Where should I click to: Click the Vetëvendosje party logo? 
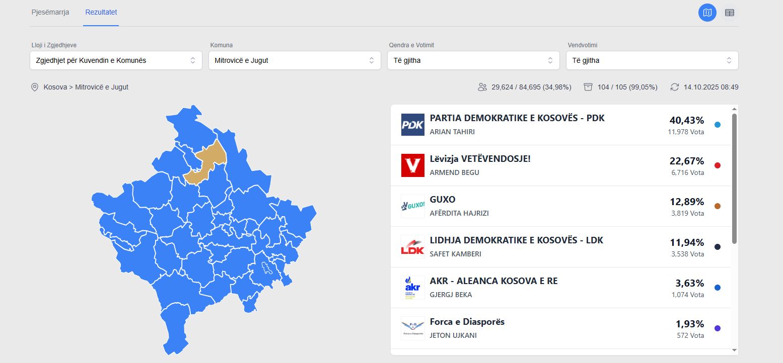(x=412, y=165)
